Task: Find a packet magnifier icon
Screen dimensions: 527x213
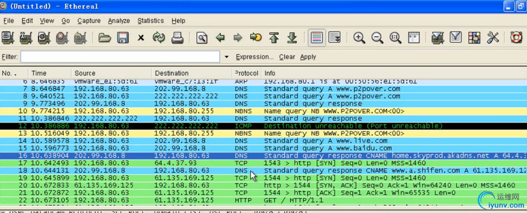Action: pyautogui.click(x=202, y=38)
